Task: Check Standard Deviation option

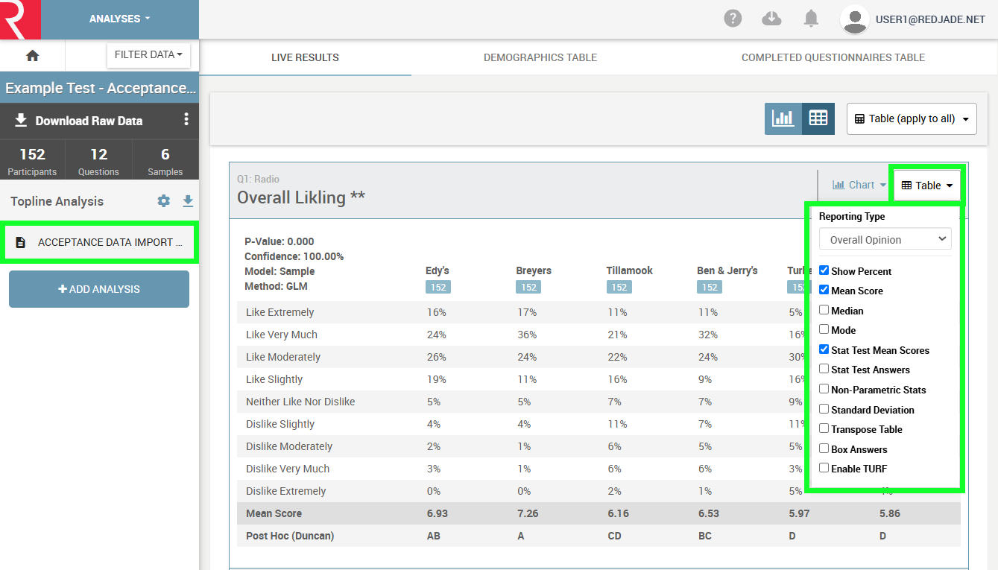Action: pyautogui.click(x=824, y=409)
